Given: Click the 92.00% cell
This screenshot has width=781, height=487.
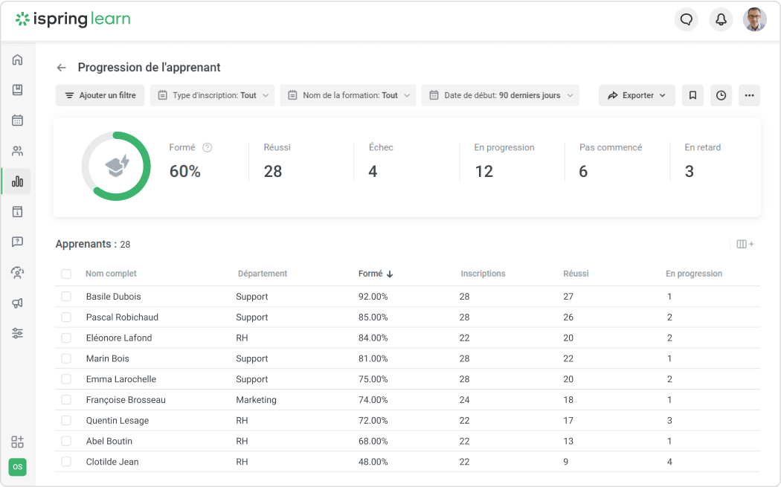Looking at the screenshot, I should (x=373, y=296).
